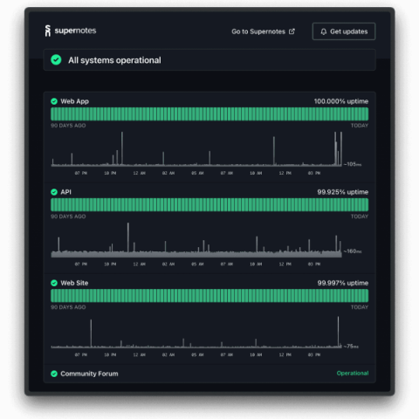Click the Supernotes logo
Image resolution: width=419 pixels, height=419 pixels.
71,31
